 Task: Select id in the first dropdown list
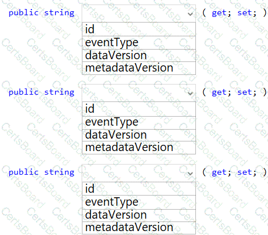click(x=139, y=29)
